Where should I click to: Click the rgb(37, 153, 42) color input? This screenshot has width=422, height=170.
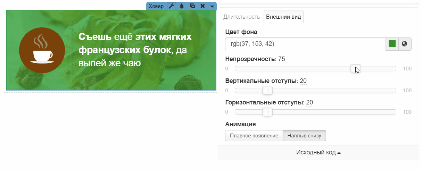[305, 44]
